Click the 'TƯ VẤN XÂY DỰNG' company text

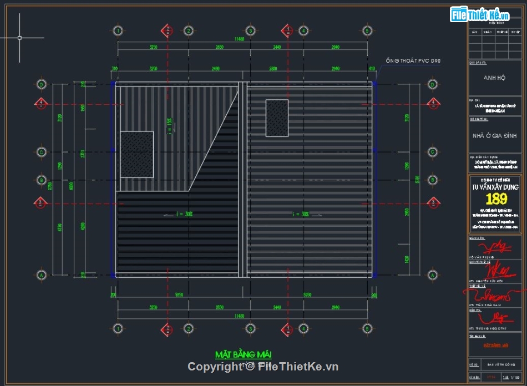495,187
